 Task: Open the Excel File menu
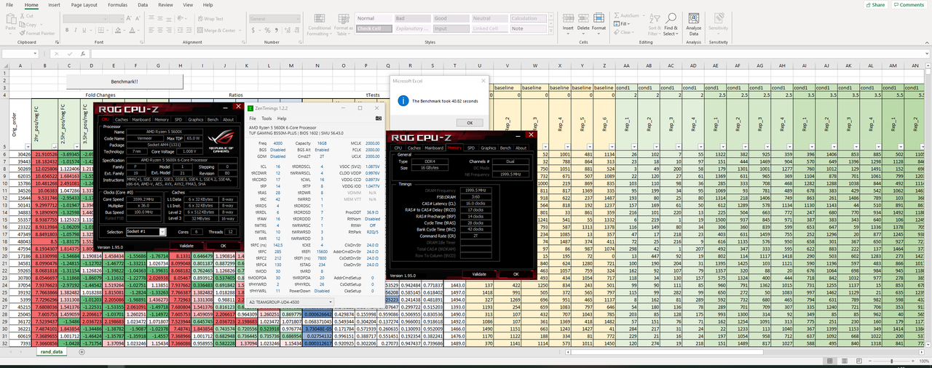[x=9, y=4]
